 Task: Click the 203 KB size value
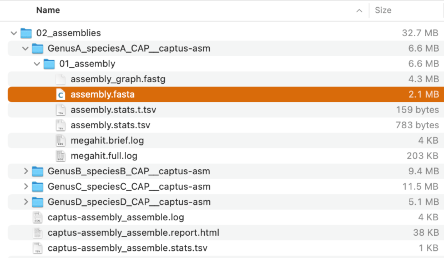click(x=422, y=156)
